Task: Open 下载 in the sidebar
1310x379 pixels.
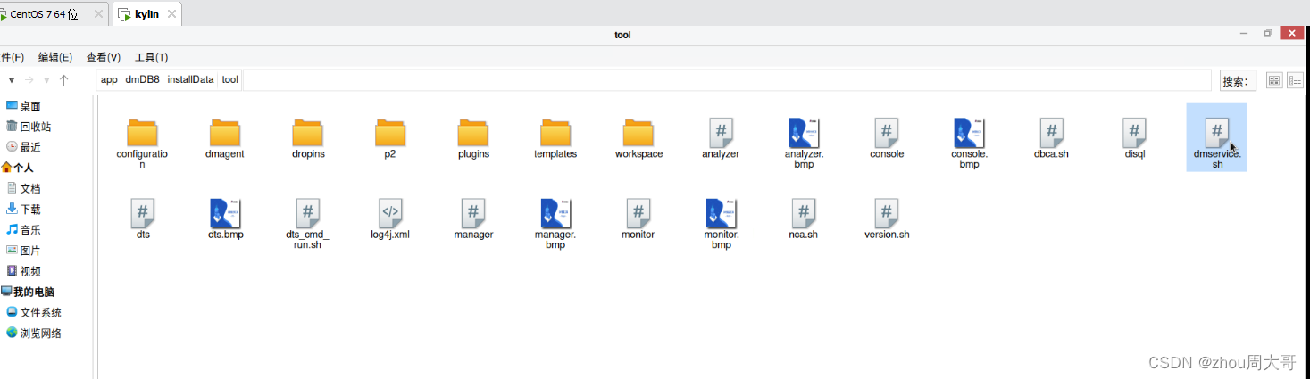Action: [24, 209]
